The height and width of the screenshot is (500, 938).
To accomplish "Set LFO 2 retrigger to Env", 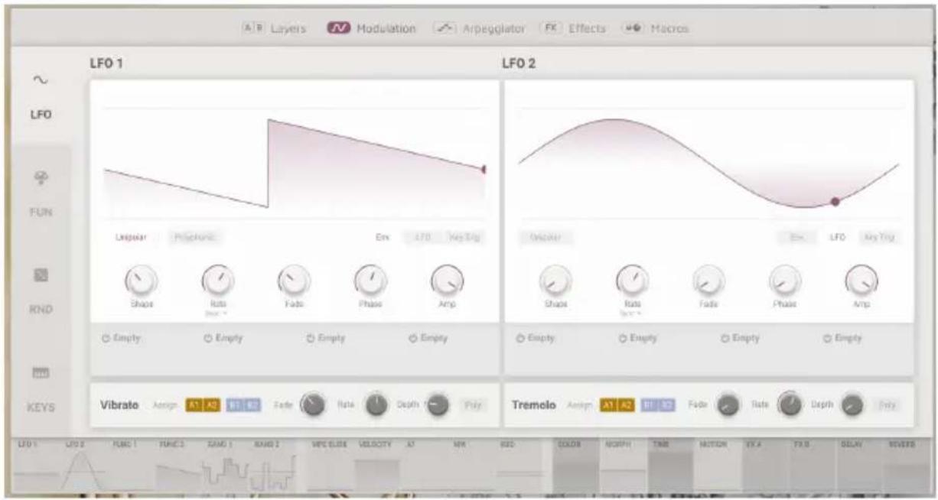I will point(796,238).
